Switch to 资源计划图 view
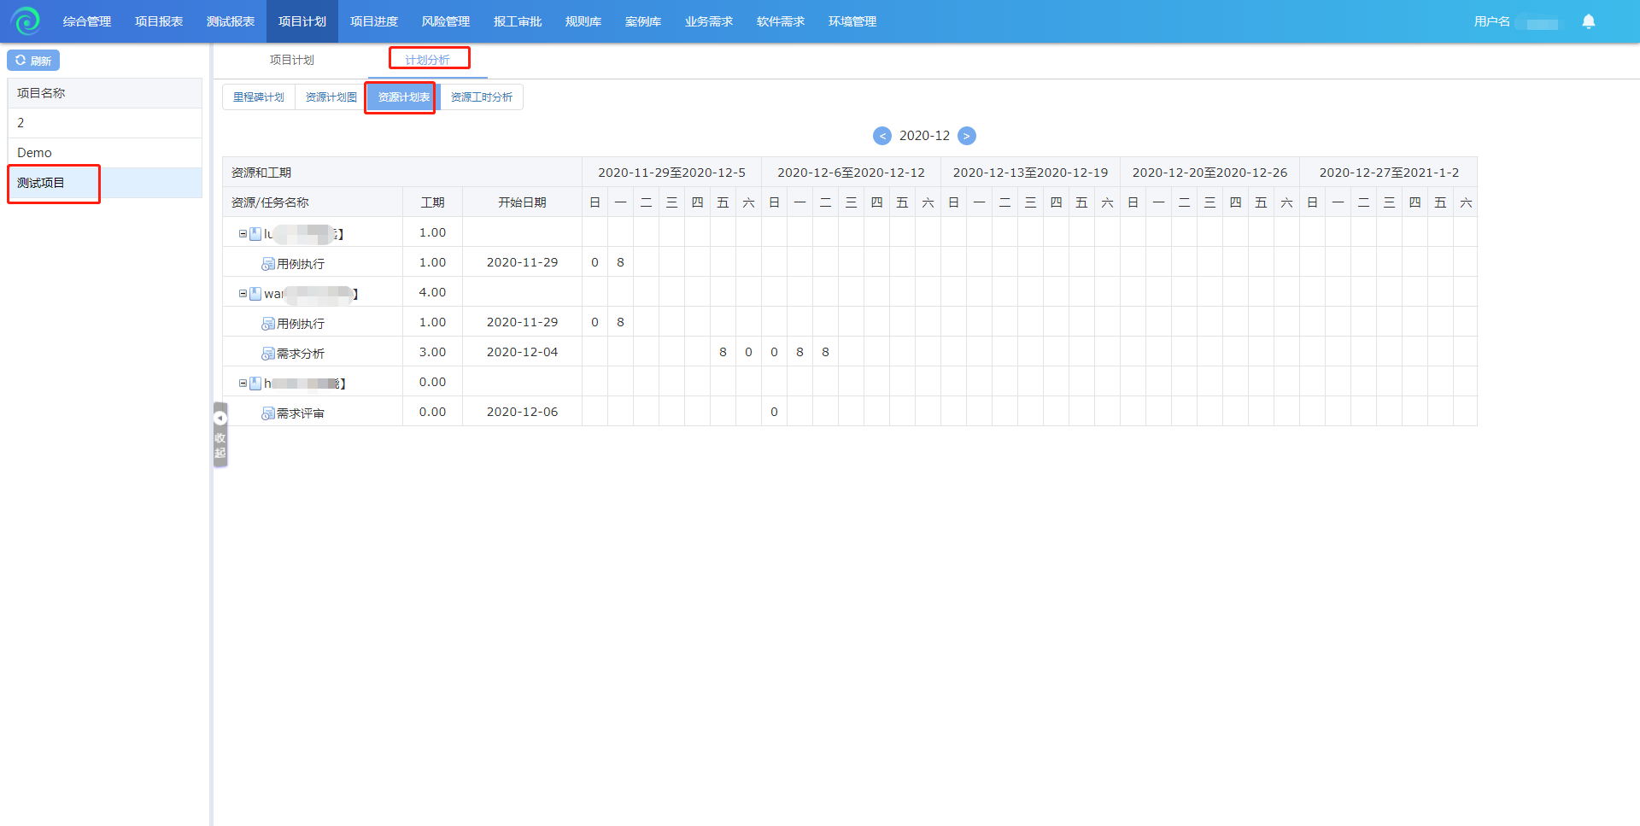The image size is (1640, 826). click(331, 97)
